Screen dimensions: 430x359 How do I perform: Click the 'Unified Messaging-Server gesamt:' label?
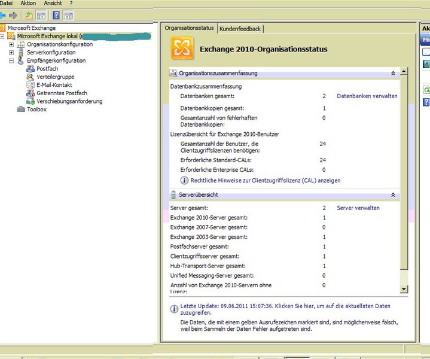[x=212, y=275]
